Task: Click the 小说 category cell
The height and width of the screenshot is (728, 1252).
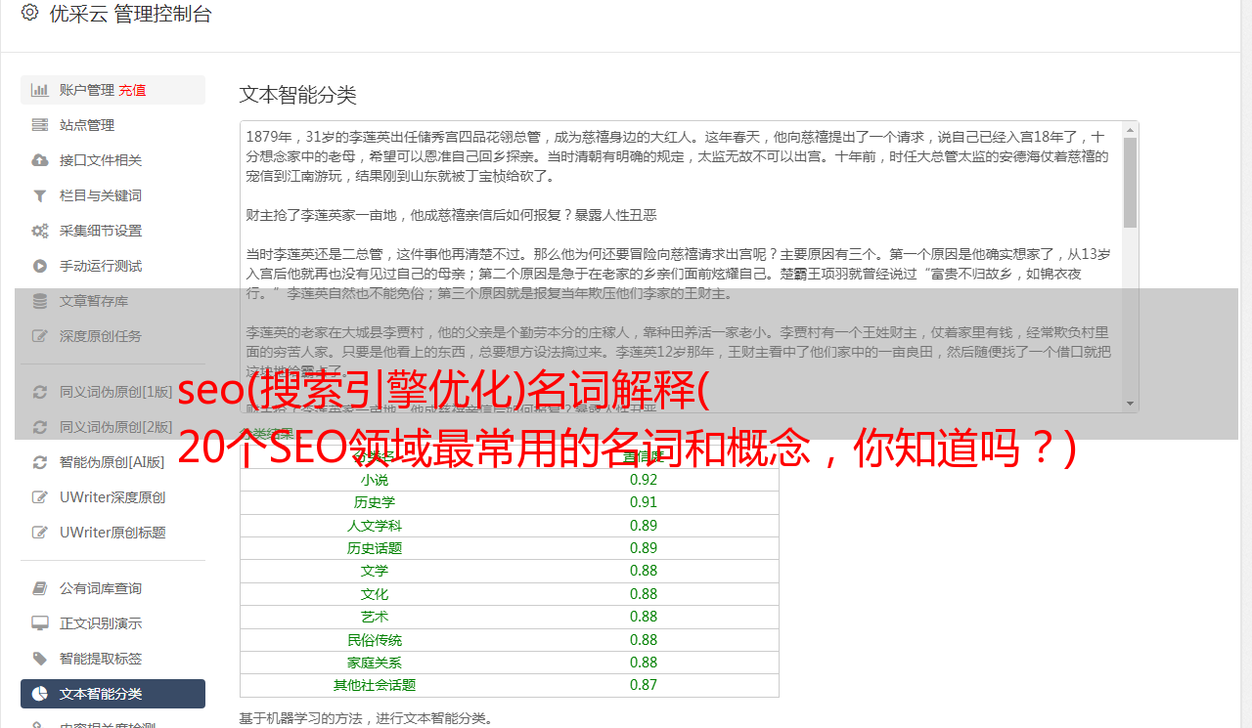Action: point(375,480)
